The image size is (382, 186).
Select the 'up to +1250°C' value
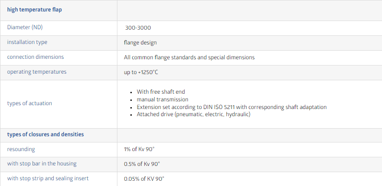141,72
